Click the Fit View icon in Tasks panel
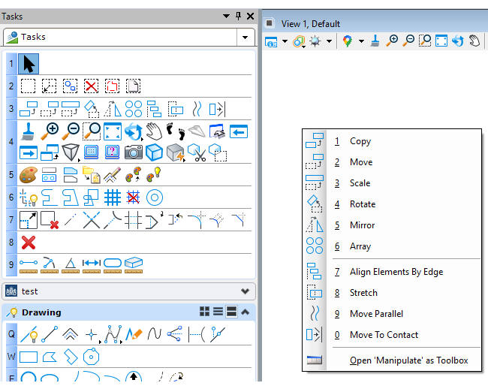The height and width of the screenshot is (389, 488). tap(113, 131)
